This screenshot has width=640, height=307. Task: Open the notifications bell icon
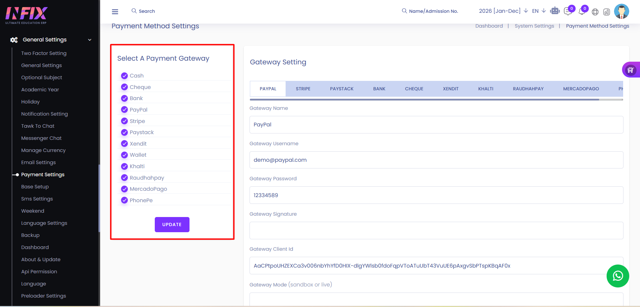[x=582, y=11]
